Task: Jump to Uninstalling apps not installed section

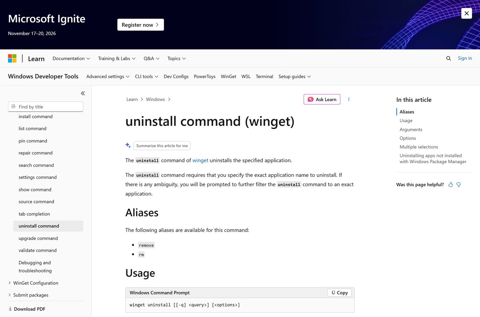Action: pyautogui.click(x=433, y=158)
